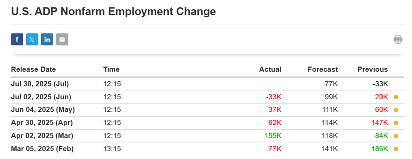Share the page on LinkedIn
The height and width of the screenshot is (159, 412).
(x=47, y=39)
